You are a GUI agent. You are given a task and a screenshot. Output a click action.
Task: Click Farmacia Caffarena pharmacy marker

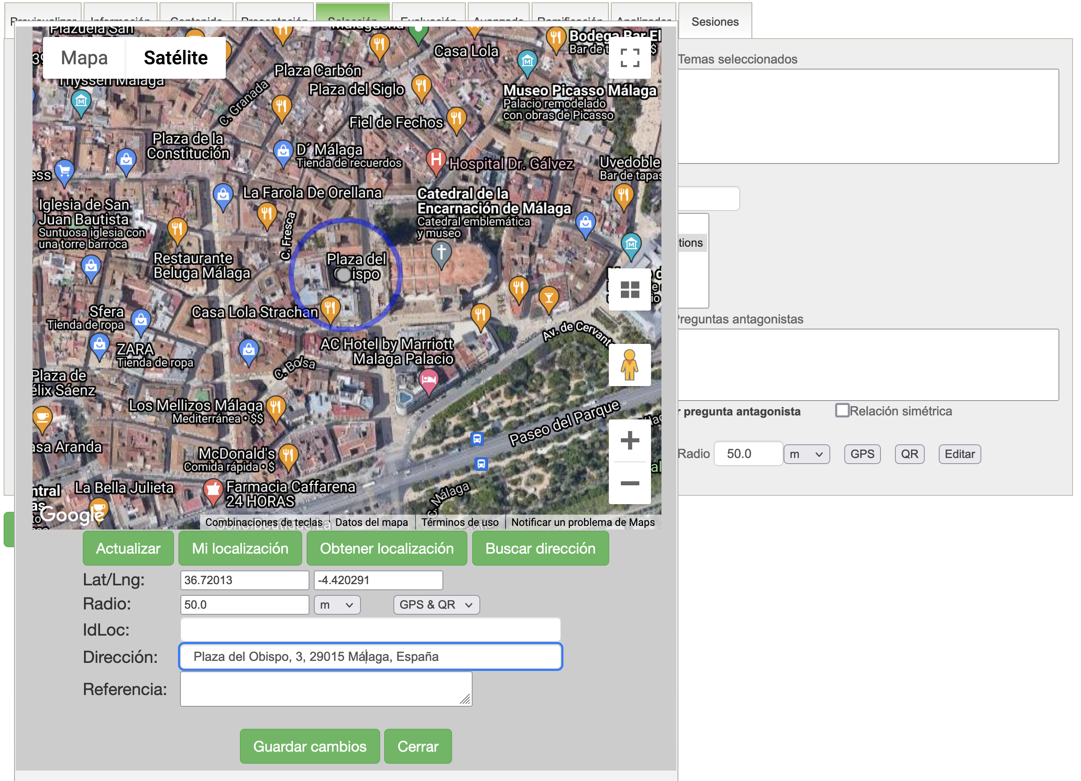coord(213,490)
